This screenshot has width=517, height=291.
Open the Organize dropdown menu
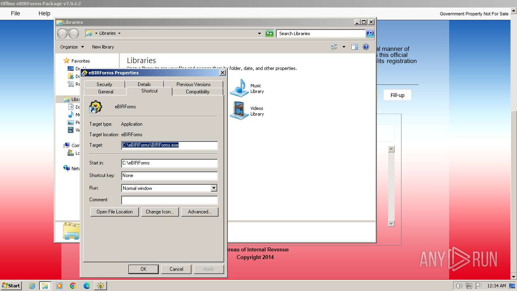click(72, 47)
